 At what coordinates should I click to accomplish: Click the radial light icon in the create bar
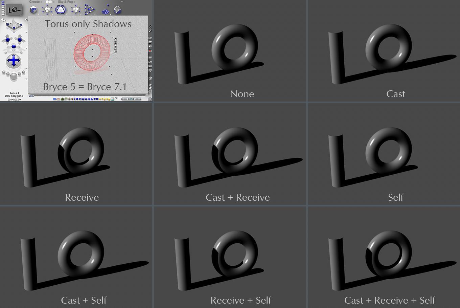pos(100,98)
